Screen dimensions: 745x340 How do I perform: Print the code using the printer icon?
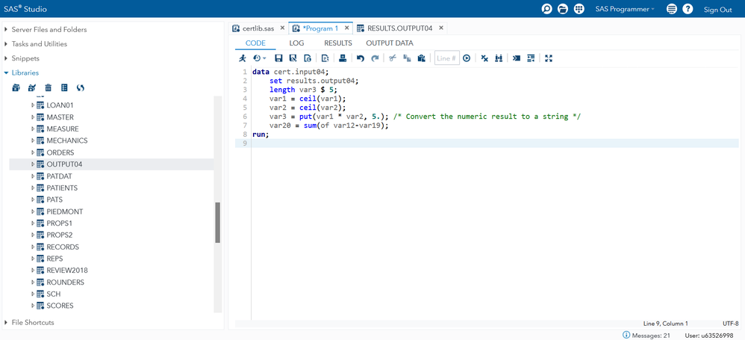click(x=343, y=58)
